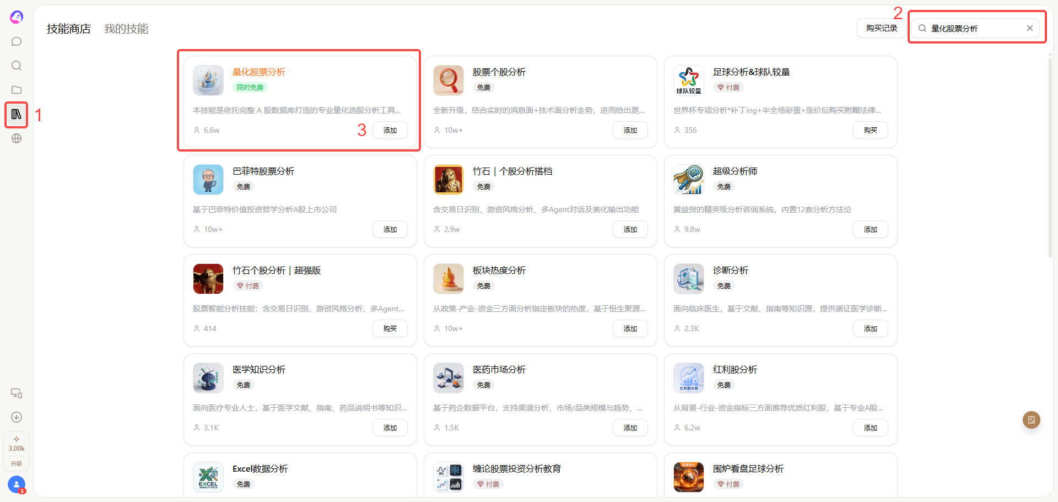The height and width of the screenshot is (502, 1058).
Task: Switch to 我的技能 tab
Action: pos(126,29)
